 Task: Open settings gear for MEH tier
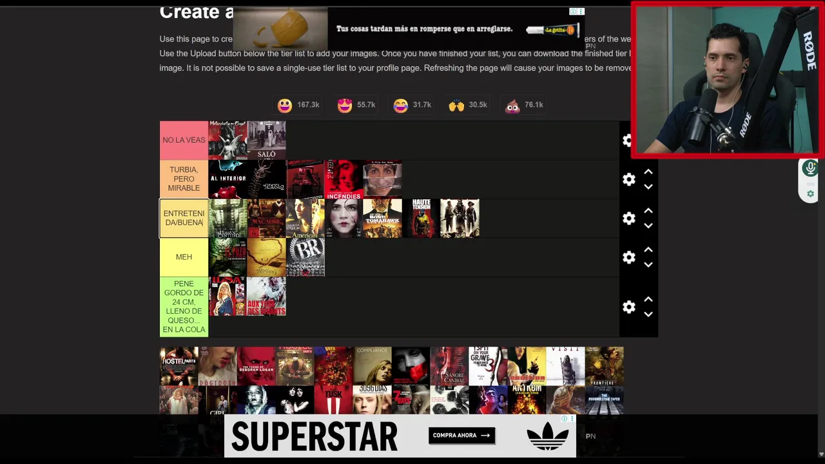click(629, 257)
